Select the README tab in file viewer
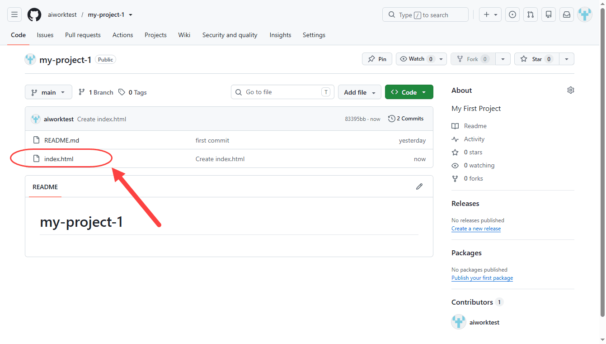 (45, 187)
